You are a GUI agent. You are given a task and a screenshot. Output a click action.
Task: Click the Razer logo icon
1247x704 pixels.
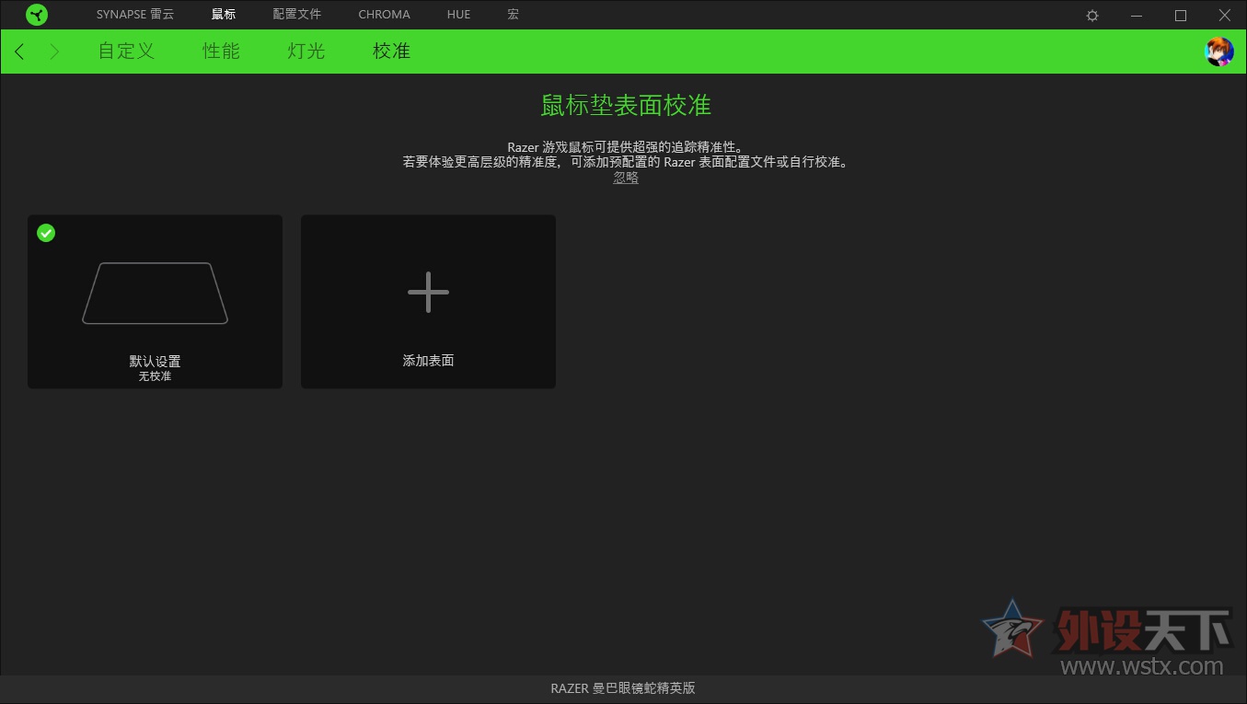pos(37,15)
